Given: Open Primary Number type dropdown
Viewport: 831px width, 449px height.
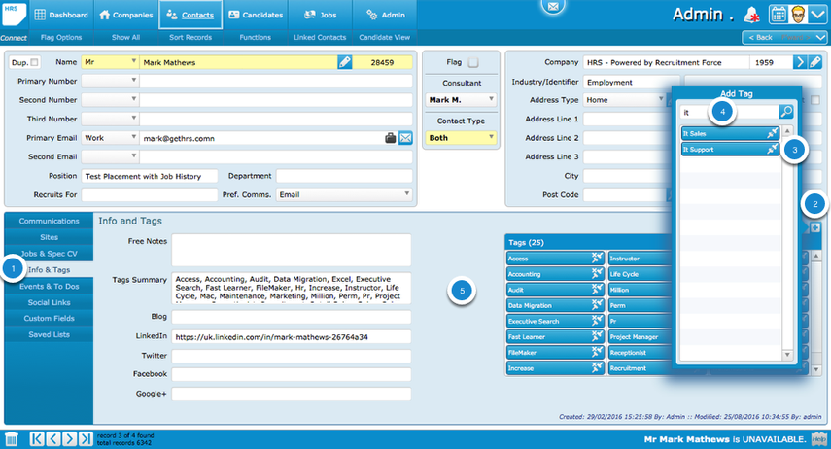Looking at the screenshot, I should (x=110, y=81).
